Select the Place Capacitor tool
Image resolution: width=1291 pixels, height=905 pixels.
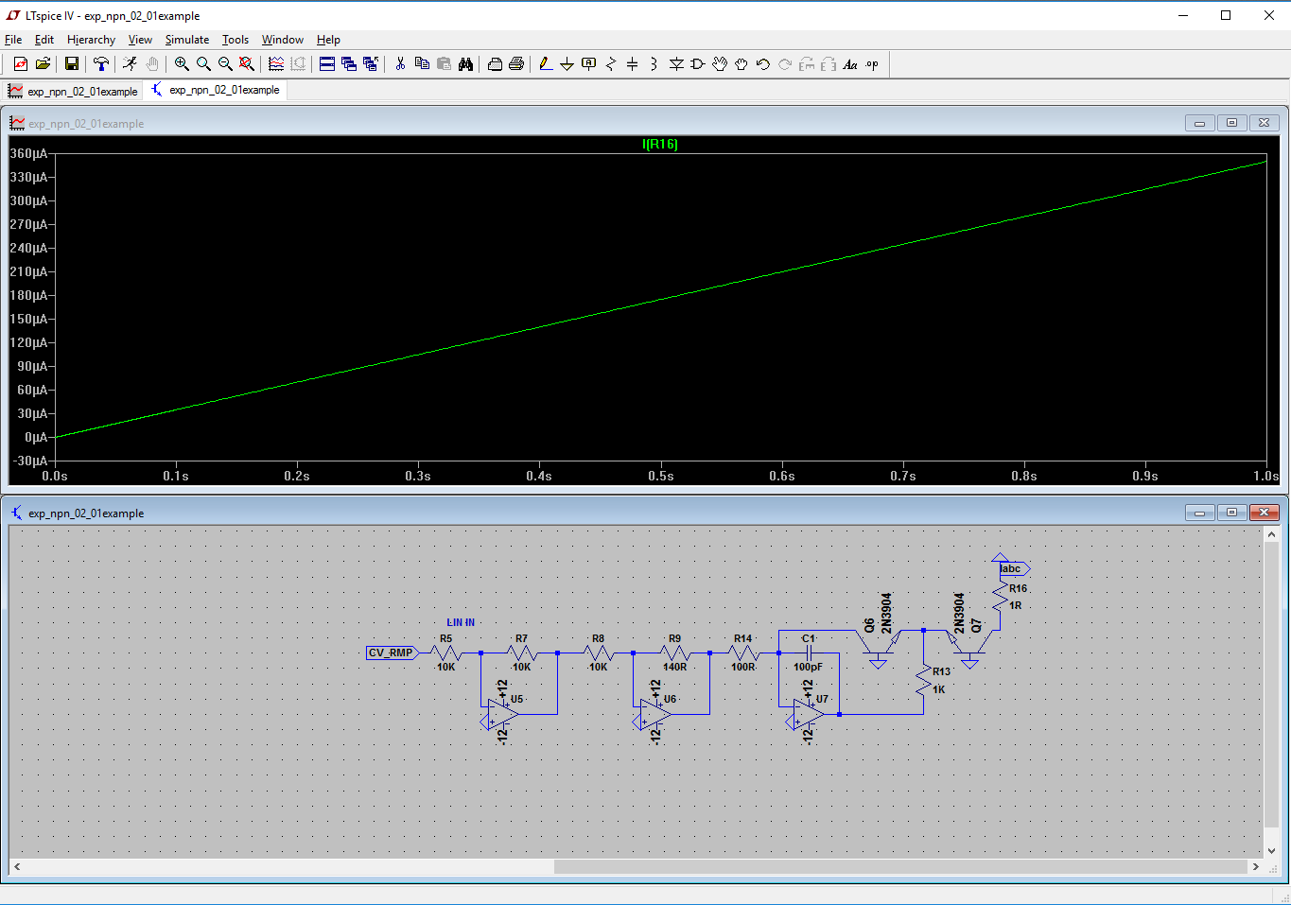pos(632,64)
